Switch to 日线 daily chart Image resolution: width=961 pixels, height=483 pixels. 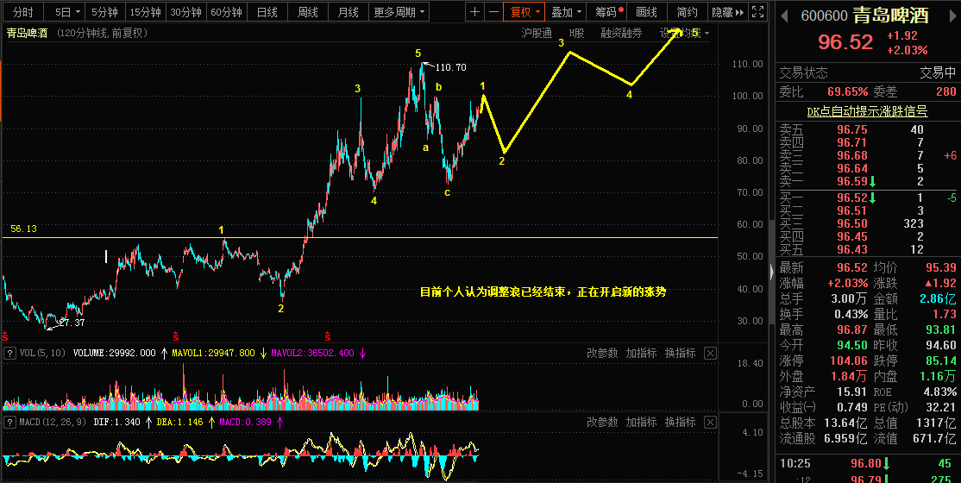click(x=267, y=12)
